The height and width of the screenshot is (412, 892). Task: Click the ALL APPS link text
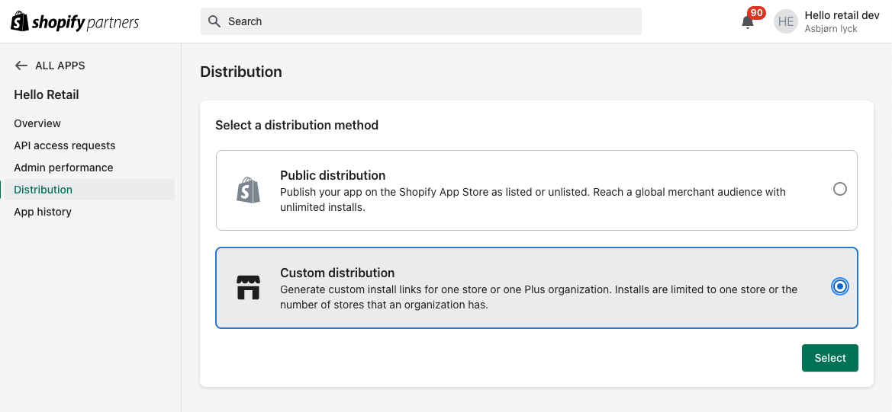[60, 65]
